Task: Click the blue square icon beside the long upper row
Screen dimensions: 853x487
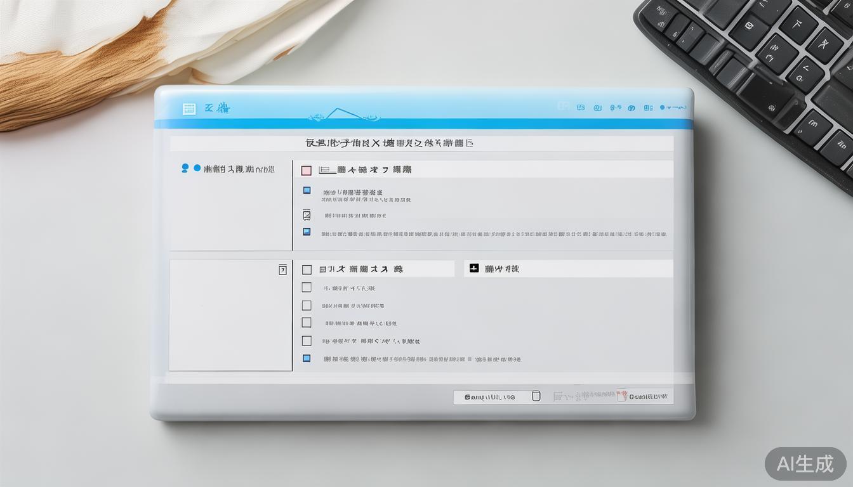Action: pyautogui.click(x=307, y=233)
